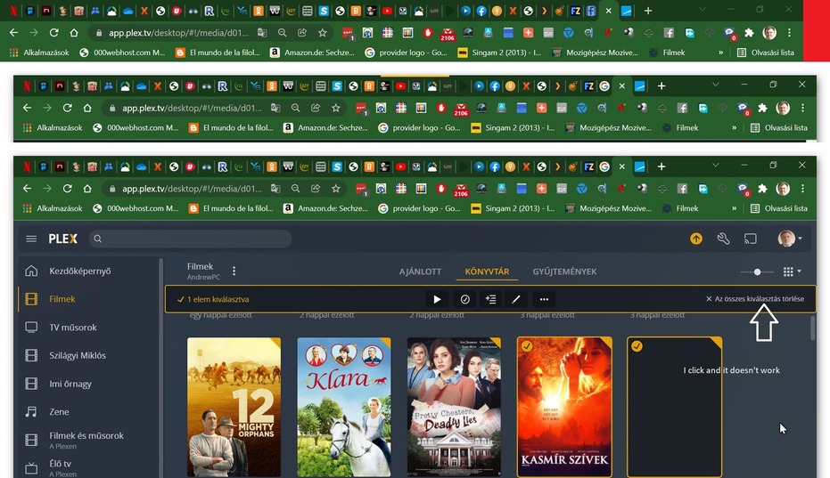The image size is (830, 478).
Task: Open the Plex hamburger navigation menu
Action: click(31, 239)
